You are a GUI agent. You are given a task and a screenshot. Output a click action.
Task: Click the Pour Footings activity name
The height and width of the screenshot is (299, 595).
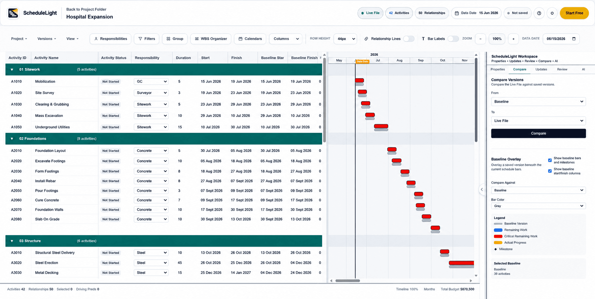tap(46, 191)
